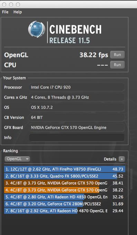Click the green zoom window button
This screenshot has width=137, height=235.
click(x=18, y=5)
